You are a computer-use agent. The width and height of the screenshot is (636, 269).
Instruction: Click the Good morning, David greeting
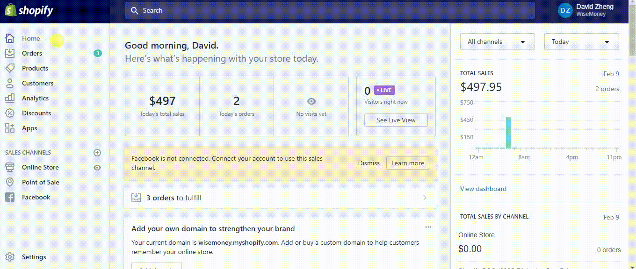tap(172, 45)
